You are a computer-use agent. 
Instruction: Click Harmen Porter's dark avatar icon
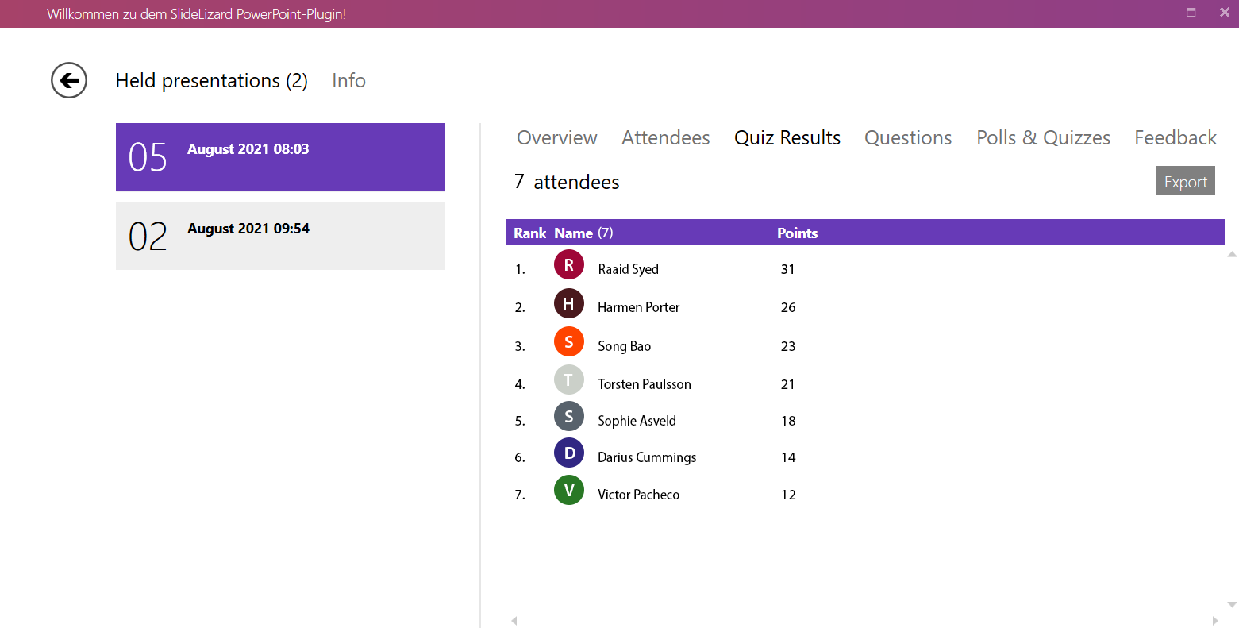[569, 303]
